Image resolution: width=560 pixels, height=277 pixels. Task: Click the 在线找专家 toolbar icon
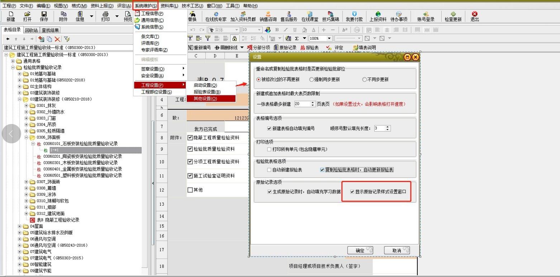[215, 16]
